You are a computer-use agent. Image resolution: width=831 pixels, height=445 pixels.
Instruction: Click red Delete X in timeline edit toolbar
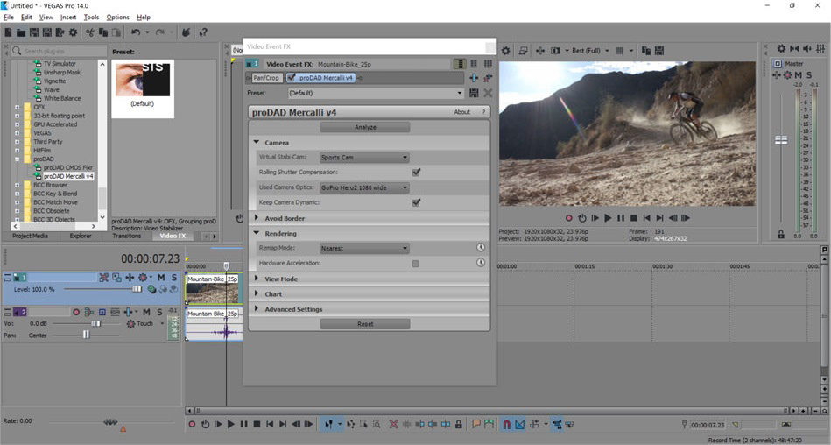393,424
